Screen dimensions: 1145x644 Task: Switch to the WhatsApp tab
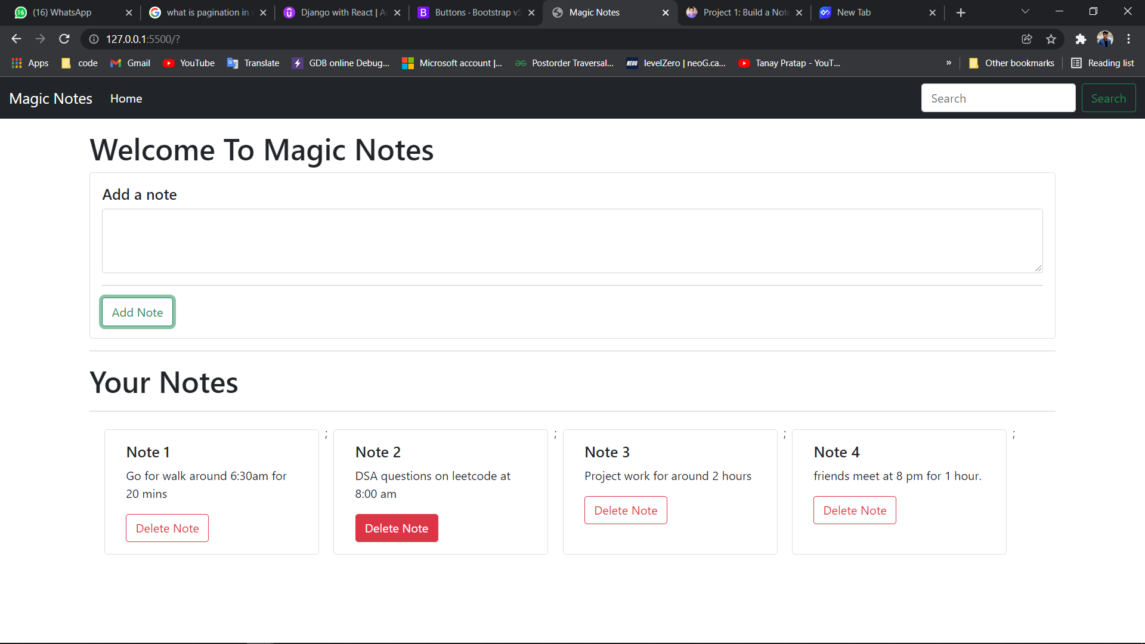[62, 13]
